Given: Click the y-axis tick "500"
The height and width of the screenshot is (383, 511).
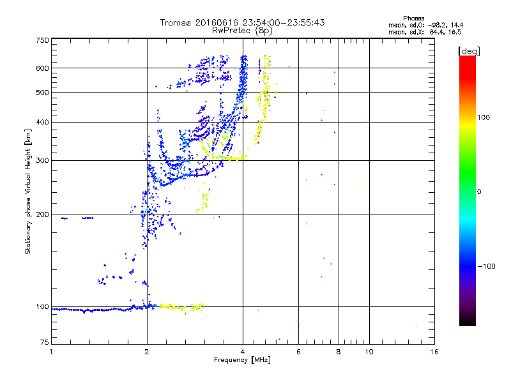Looking at the screenshot, I should point(42,93).
